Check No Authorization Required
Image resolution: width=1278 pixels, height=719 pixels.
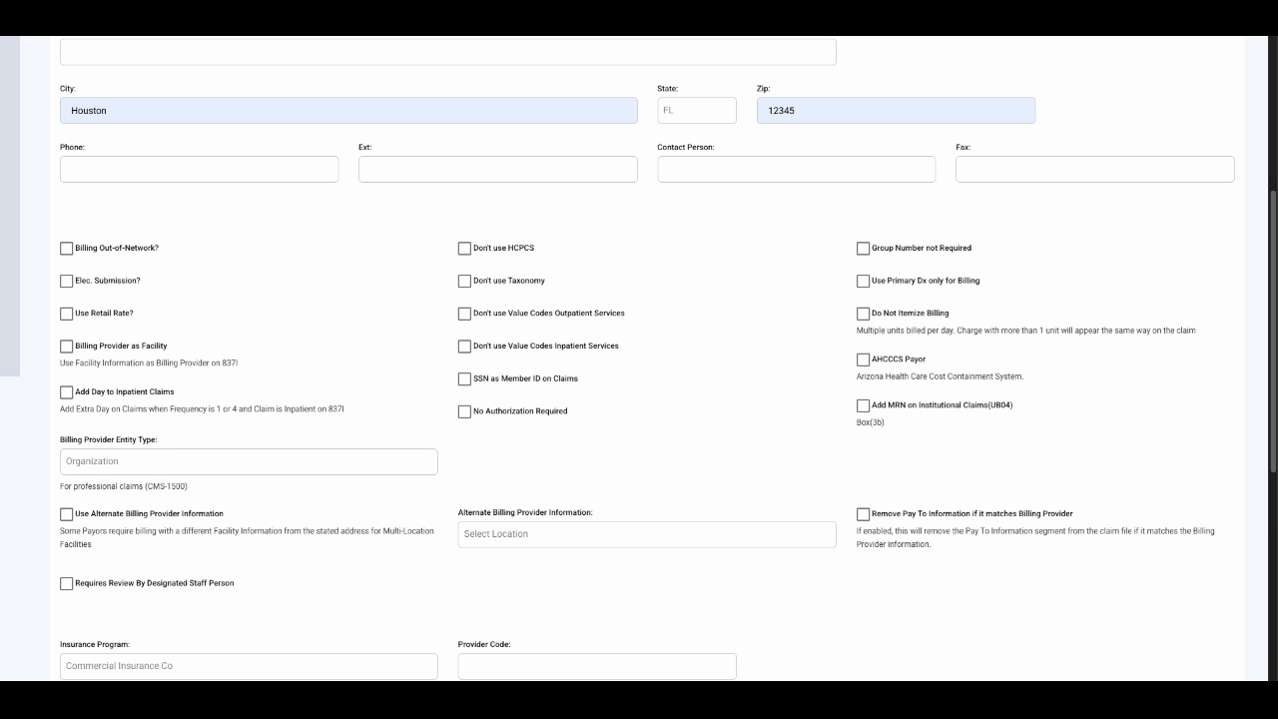click(x=464, y=410)
